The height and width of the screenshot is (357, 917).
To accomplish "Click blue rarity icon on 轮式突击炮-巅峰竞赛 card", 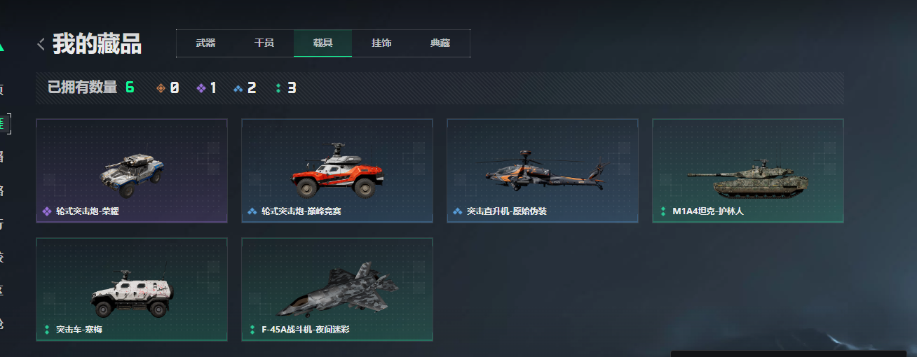I will (x=252, y=211).
